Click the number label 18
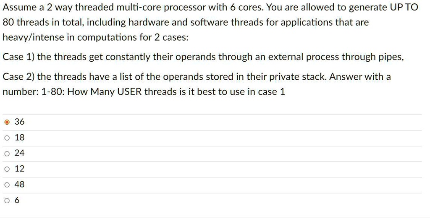This screenshot has width=430, height=219. 19,137
